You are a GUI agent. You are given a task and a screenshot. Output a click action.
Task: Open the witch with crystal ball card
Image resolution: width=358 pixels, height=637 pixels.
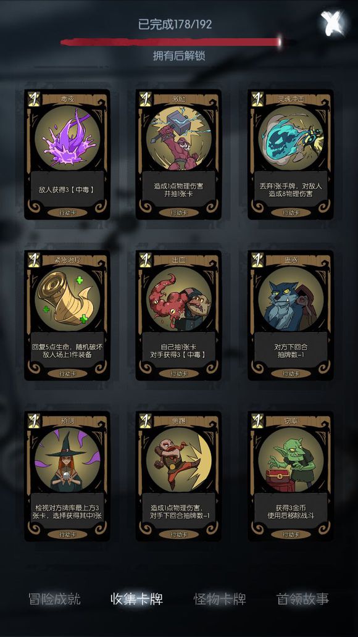point(67,476)
